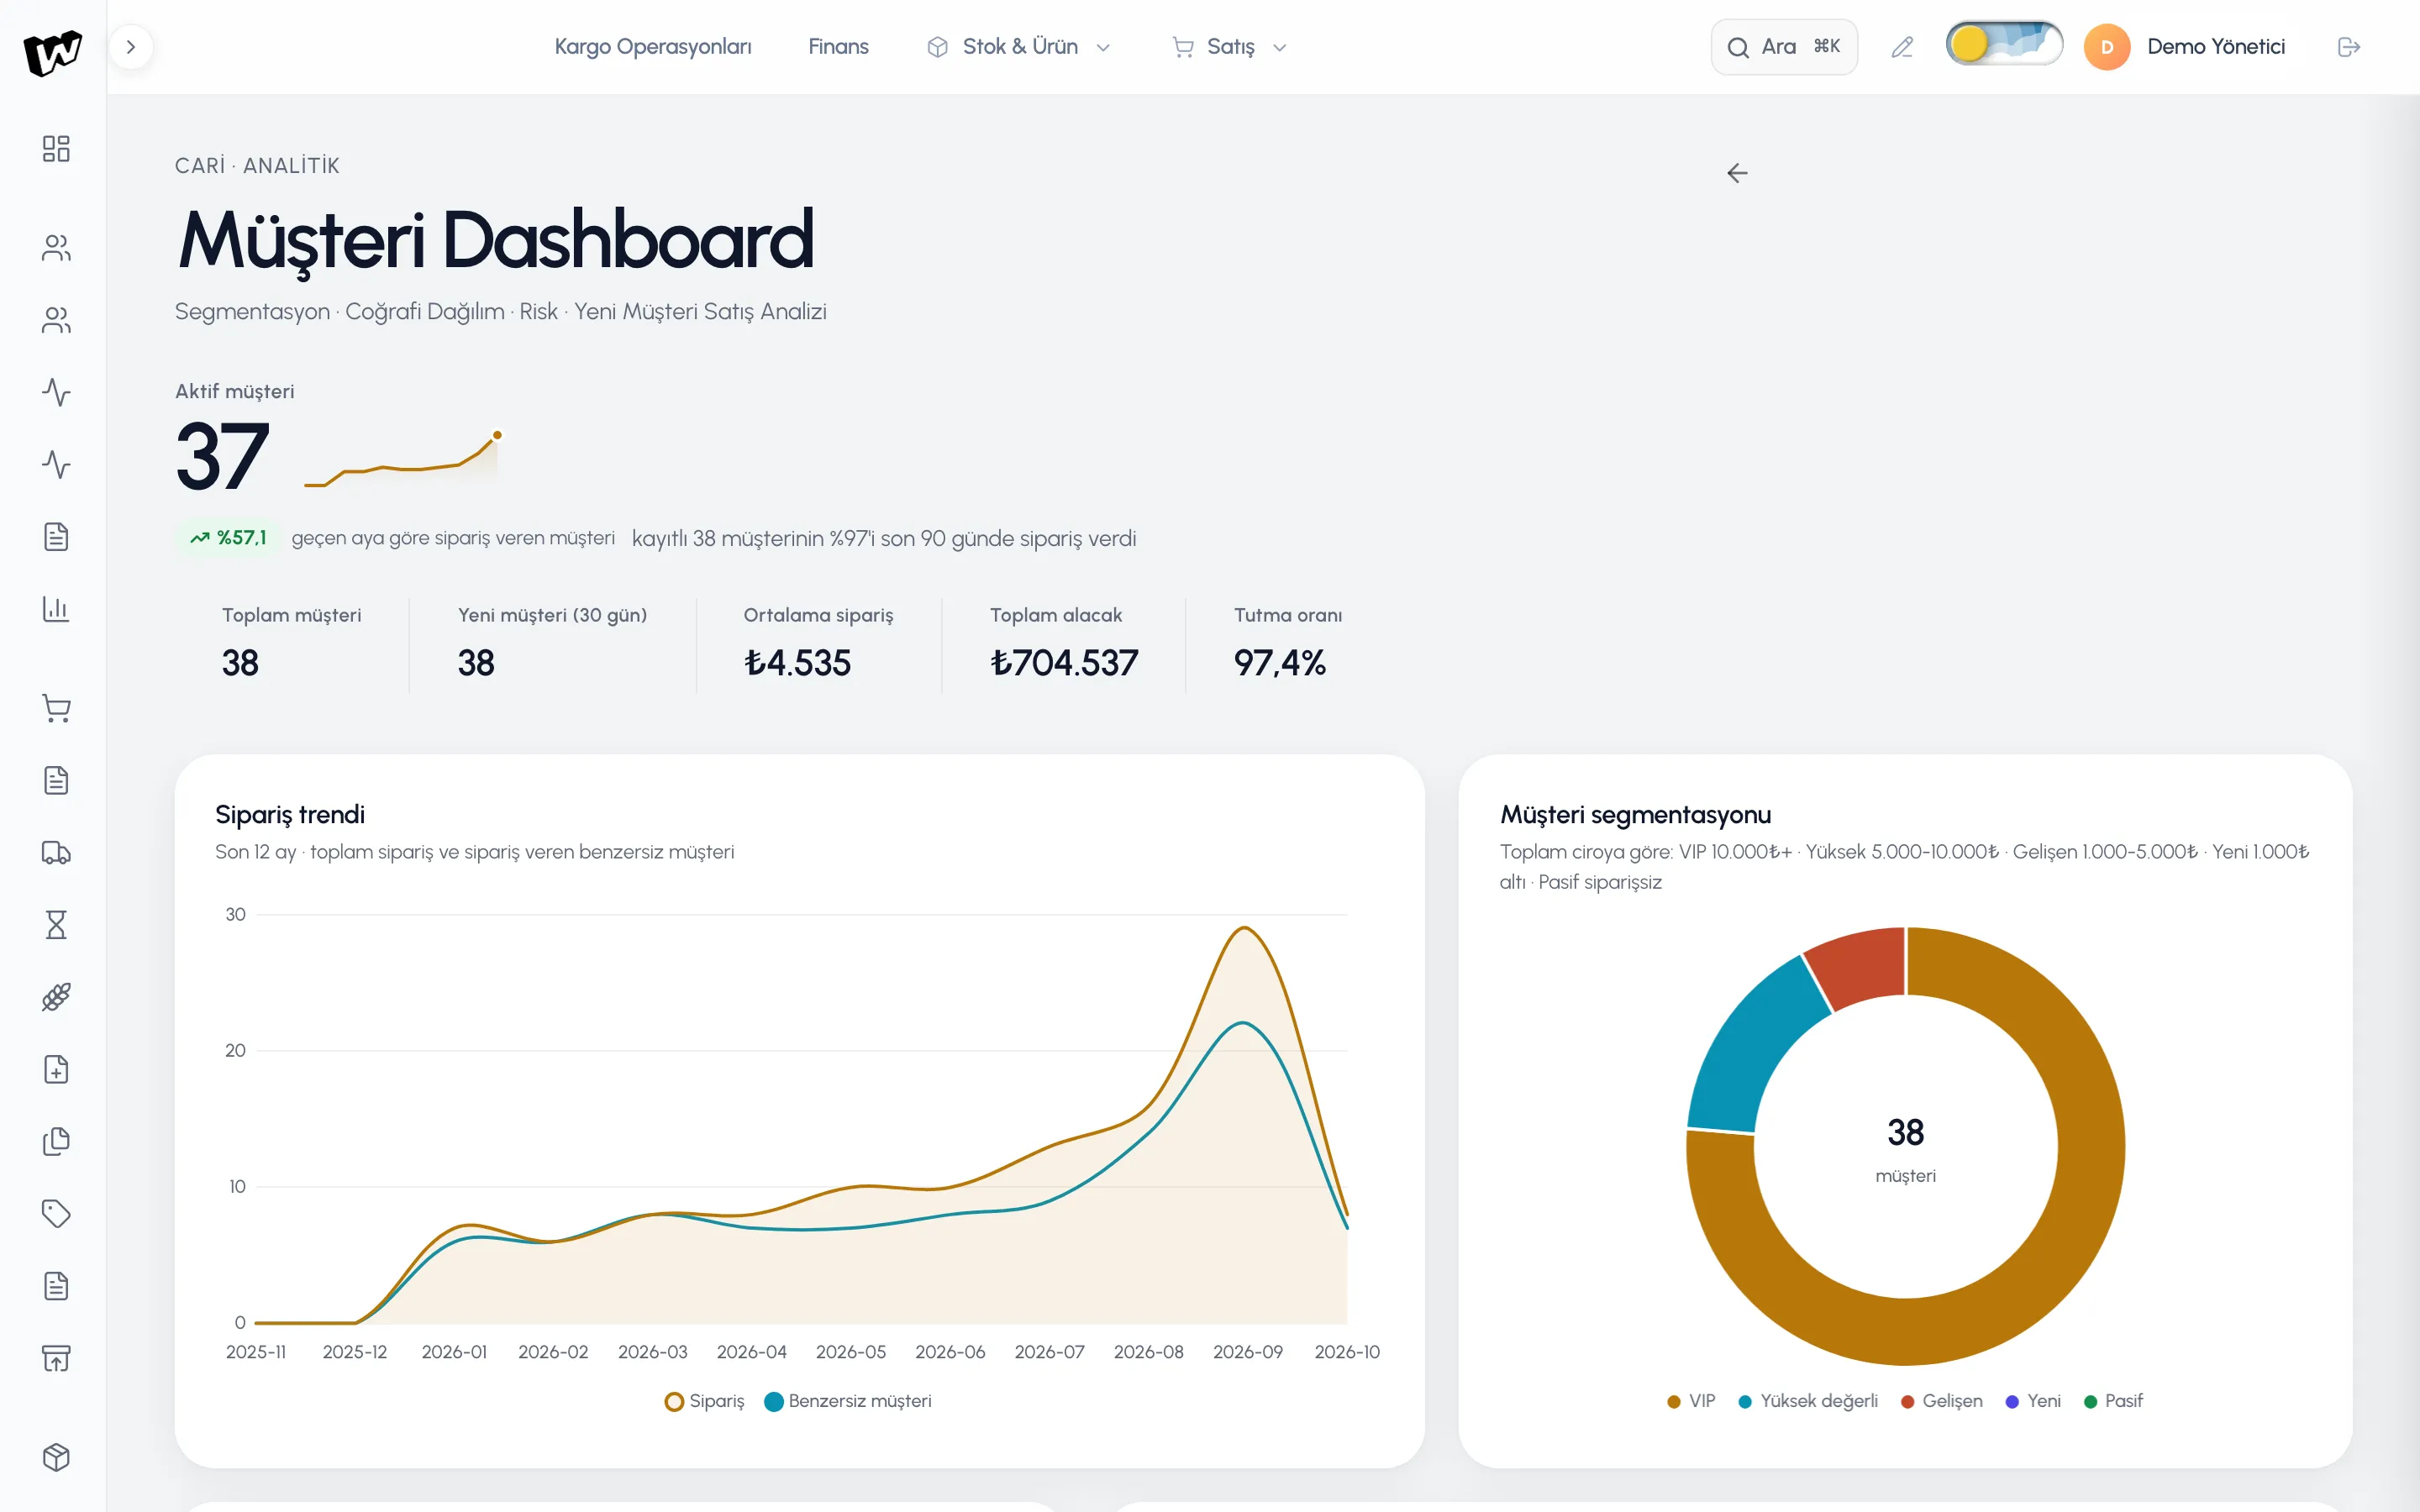
Task: Toggle VIP segment in donut legend
Action: coord(1691,1401)
